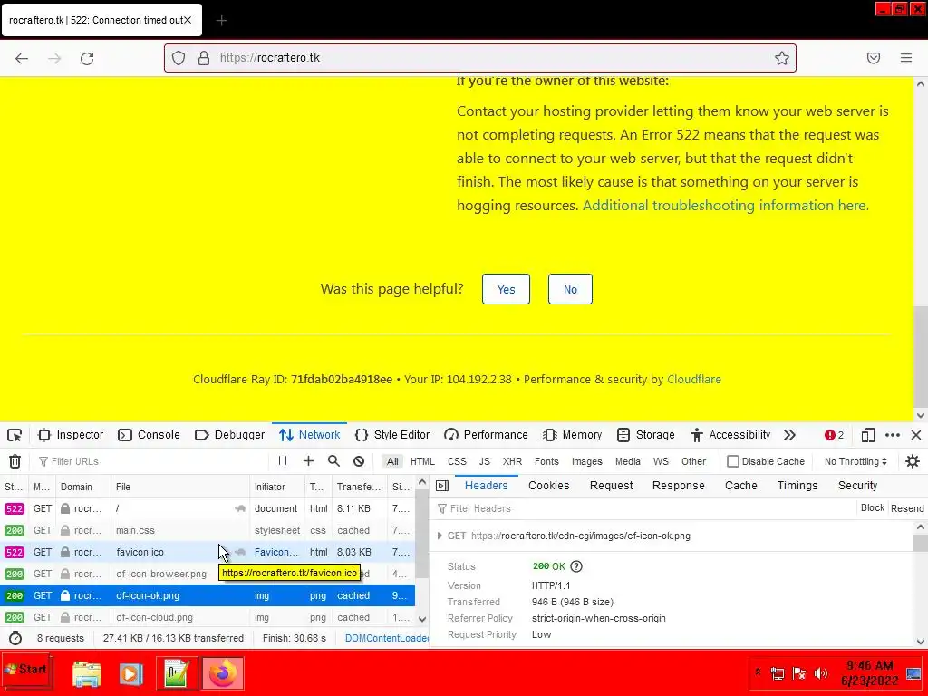Select the main.css request row
Screen dimensions: 928x696
click(x=208, y=530)
